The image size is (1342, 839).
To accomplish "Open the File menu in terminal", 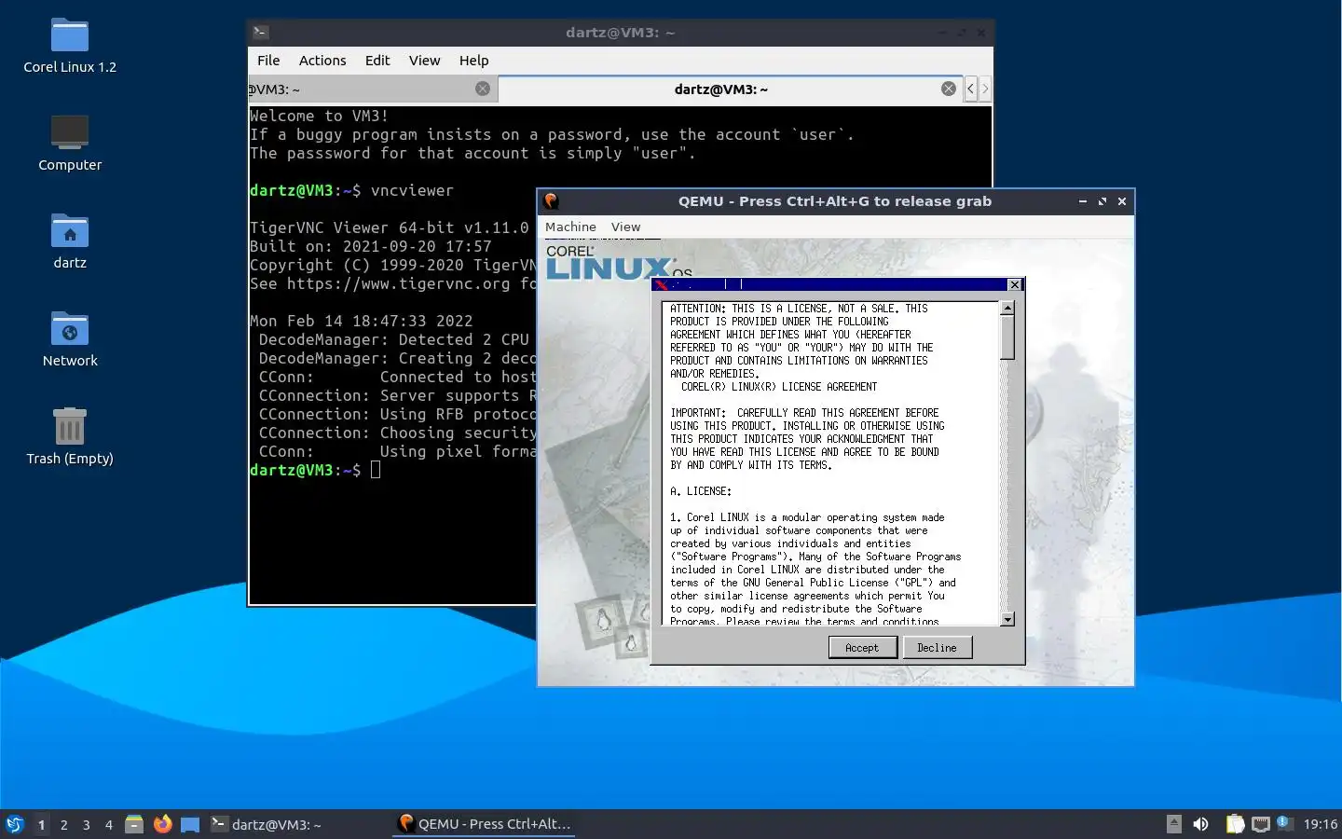I will click(268, 60).
